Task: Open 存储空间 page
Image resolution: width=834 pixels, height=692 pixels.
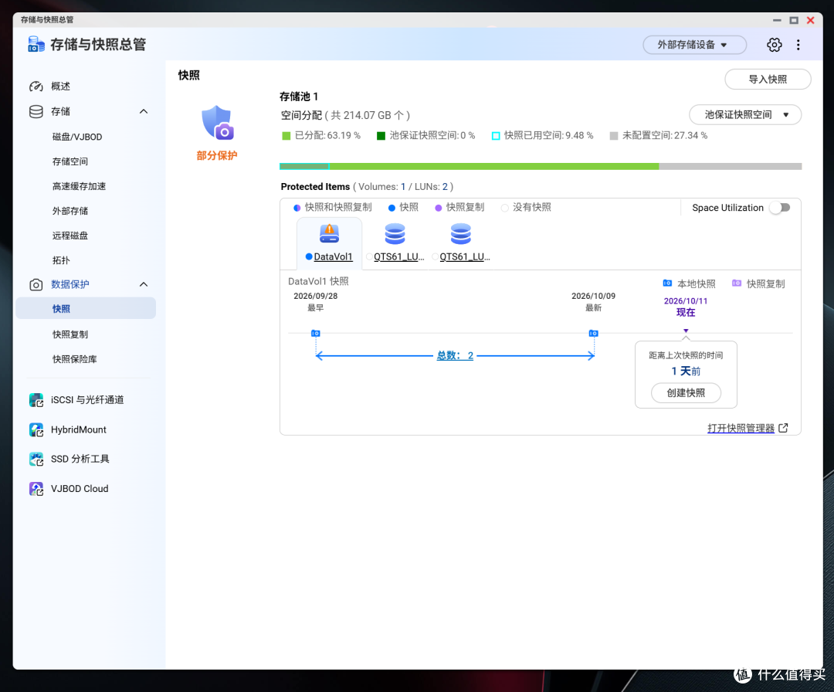Action: coord(70,161)
